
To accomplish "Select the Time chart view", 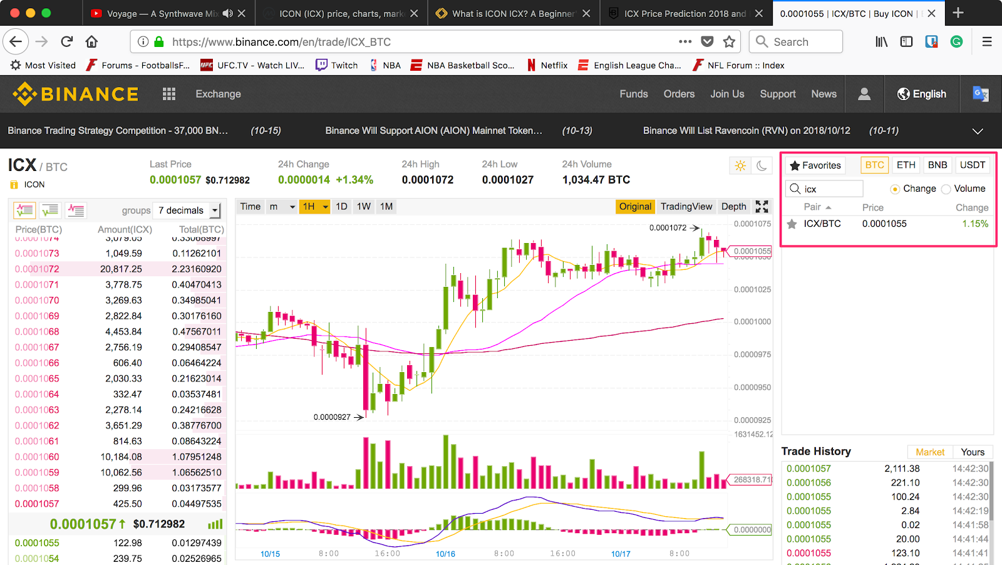I will pyautogui.click(x=250, y=207).
